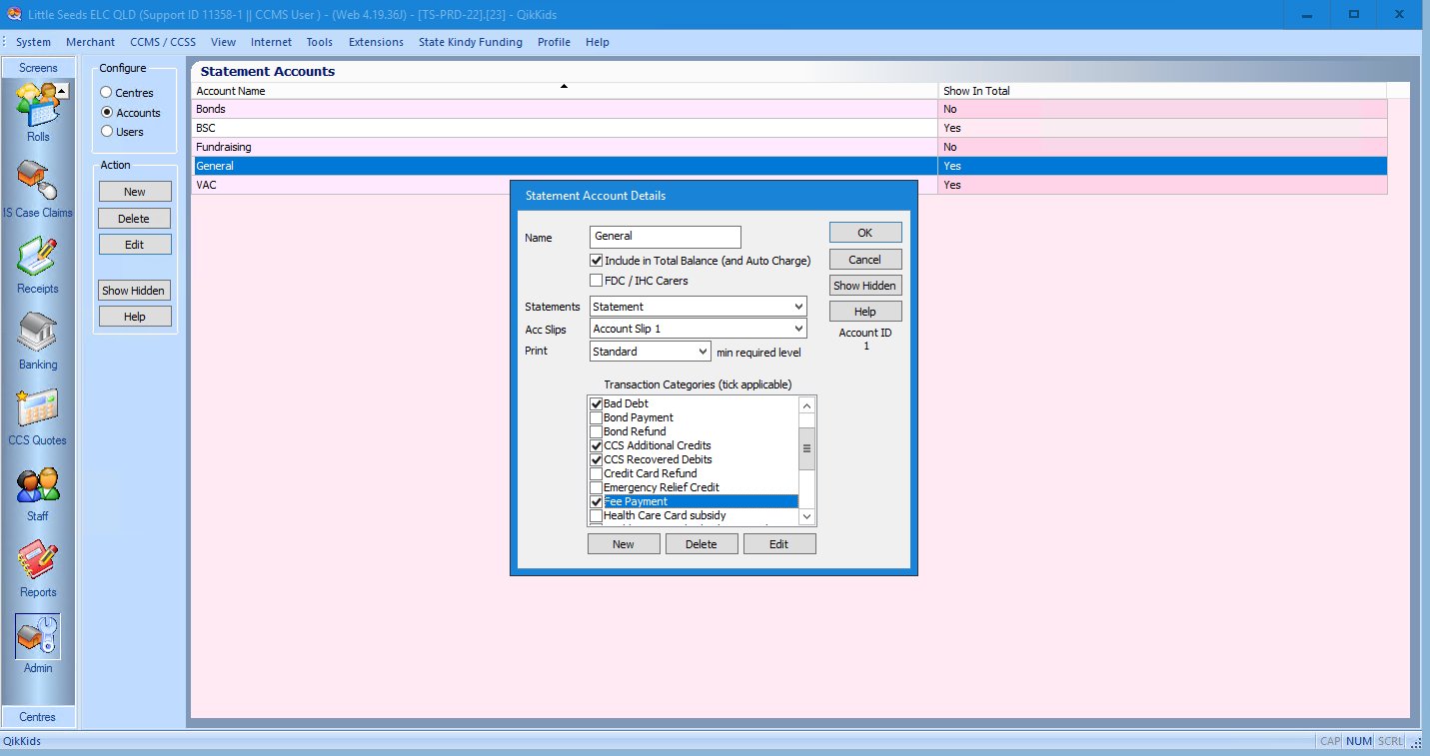Open the IS Case Claims icon
1430x756 pixels.
pyautogui.click(x=38, y=181)
